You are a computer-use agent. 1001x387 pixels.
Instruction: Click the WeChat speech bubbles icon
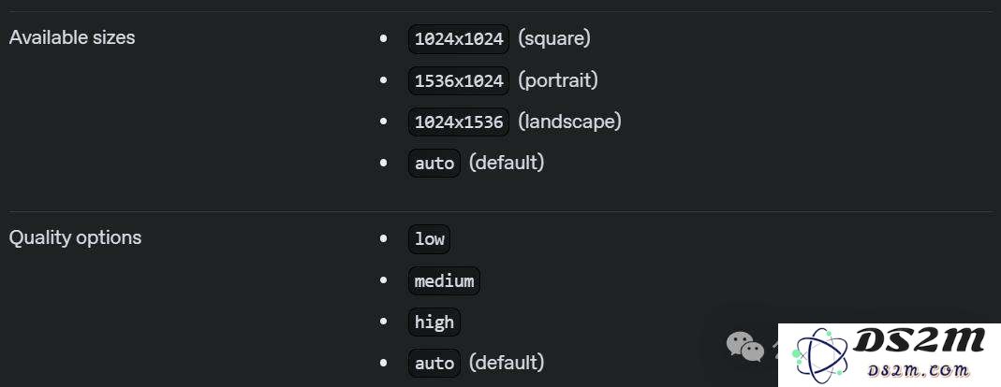(745, 346)
